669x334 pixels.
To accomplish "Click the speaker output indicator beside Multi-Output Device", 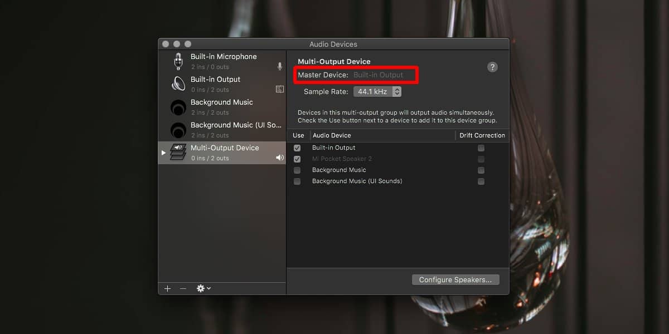I will tap(279, 158).
